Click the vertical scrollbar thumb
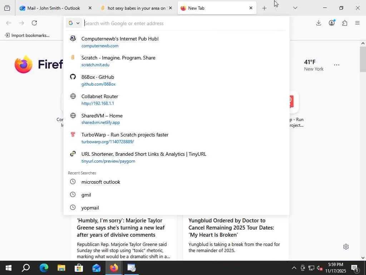This screenshot has width=366, height=275. point(363,59)
